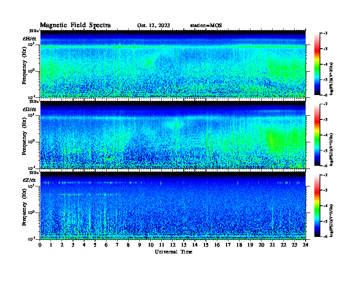The height and width of the screenshot is (281, 364).
Task: Click hour tick label 0 on time axis
Action: pyautogui.click(x=40, y=245)
